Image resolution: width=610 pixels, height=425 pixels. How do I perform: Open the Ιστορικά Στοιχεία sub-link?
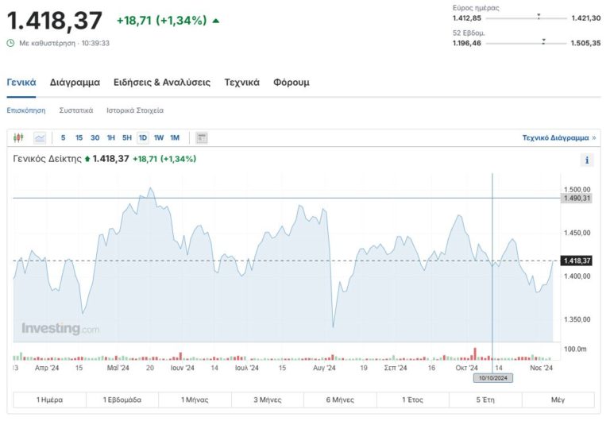(135, 110)
